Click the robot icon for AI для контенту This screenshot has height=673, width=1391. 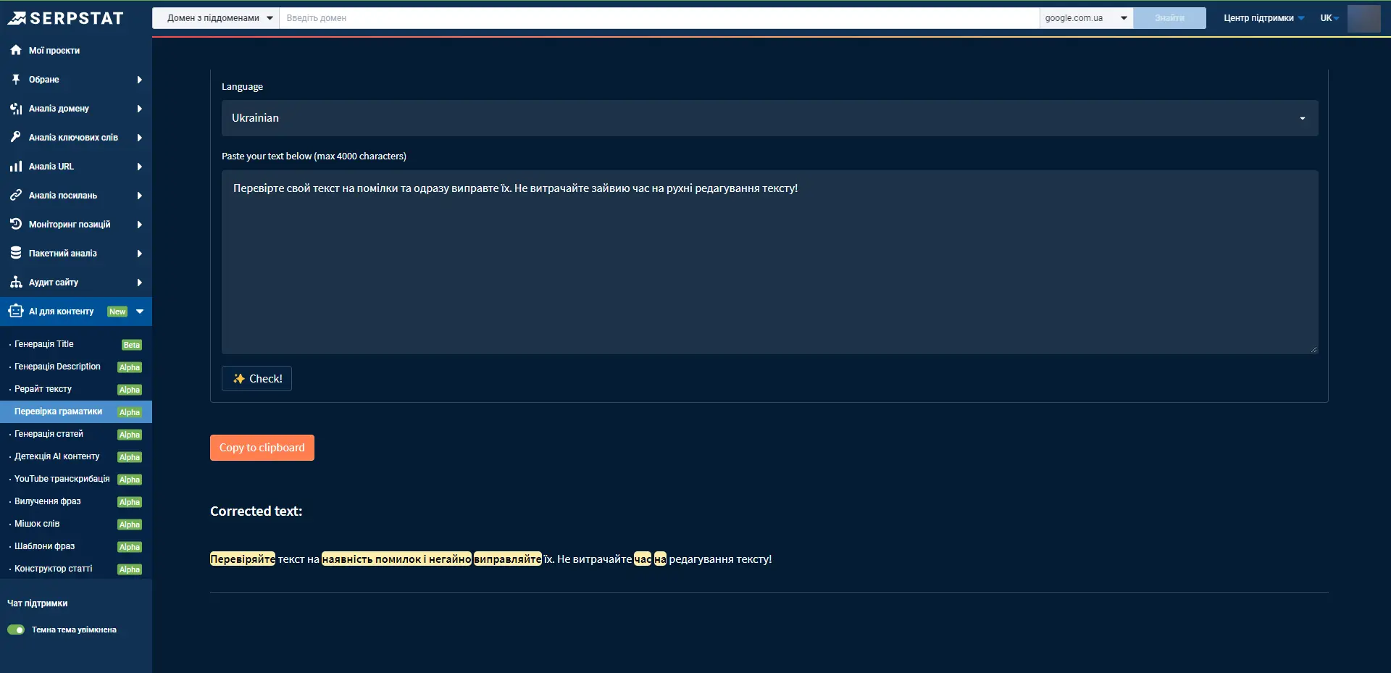[16, 311]
